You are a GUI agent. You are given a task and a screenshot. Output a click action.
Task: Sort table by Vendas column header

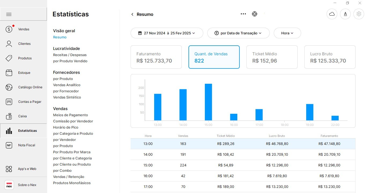pyautogui.click(x=183, y=136)
